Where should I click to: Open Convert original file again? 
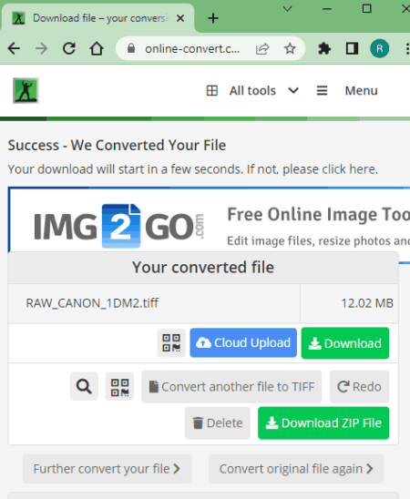(296, 469)
